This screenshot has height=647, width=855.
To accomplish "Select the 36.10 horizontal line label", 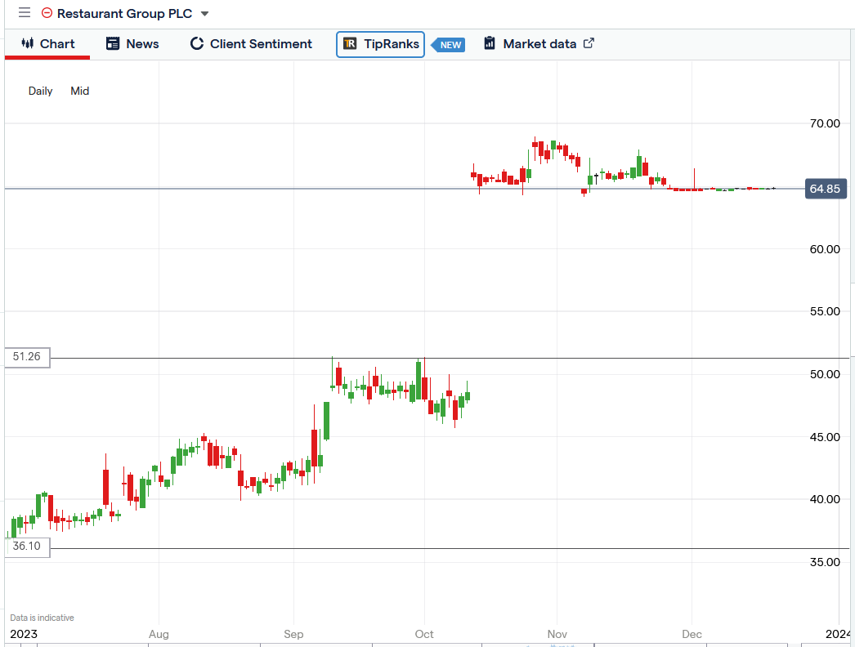I will [x=27, y=547].
